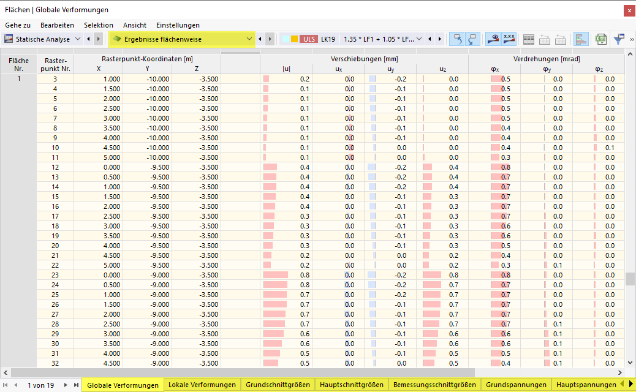
Task: Open the result filter funnel icon
Action: pos(619,39)
